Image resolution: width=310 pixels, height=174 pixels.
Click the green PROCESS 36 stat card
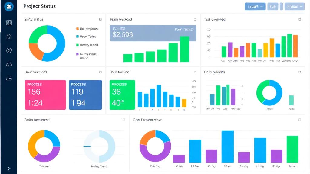122,95
